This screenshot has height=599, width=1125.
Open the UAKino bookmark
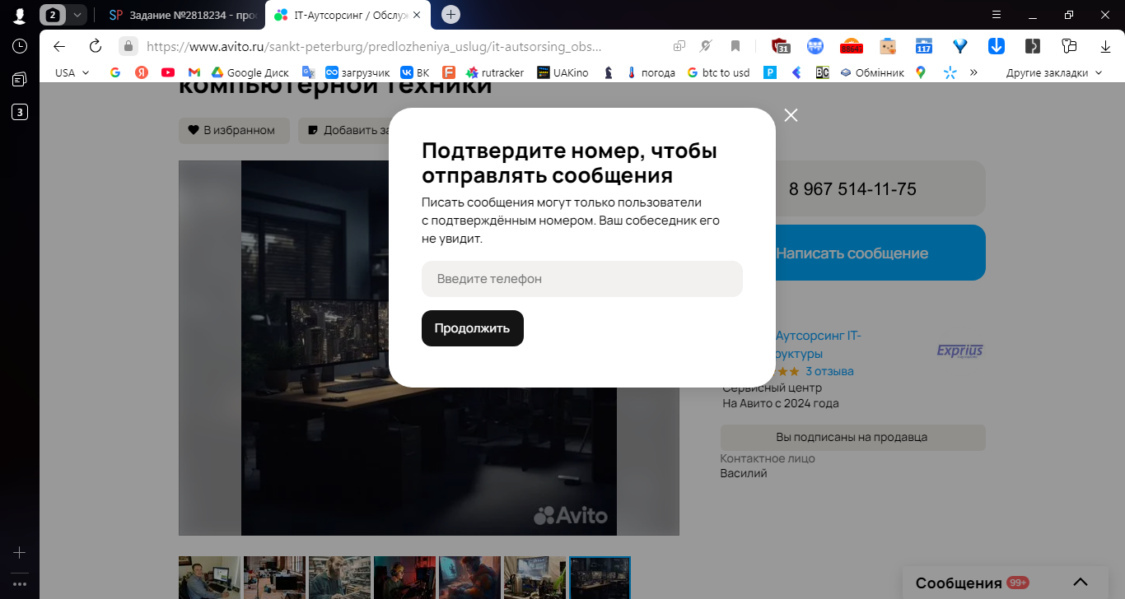563,72
